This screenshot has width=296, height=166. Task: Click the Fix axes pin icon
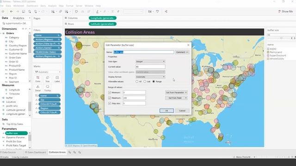118,12
